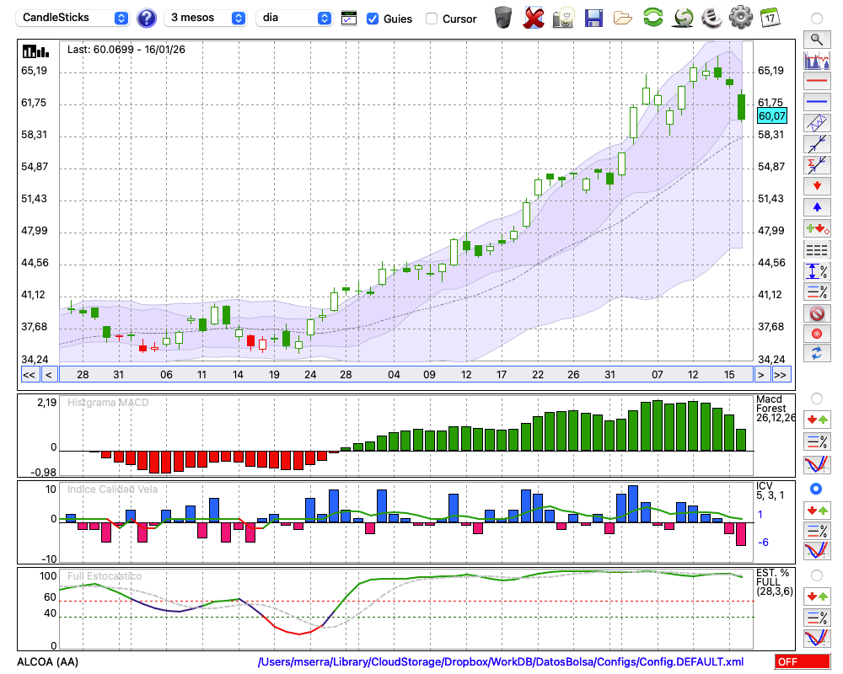Click the red down arrow marker tool
Screen dimensions: 843x674
pos(816,185)
